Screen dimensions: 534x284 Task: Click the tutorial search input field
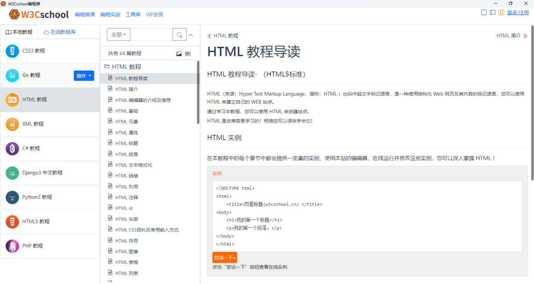coord(151,35)
